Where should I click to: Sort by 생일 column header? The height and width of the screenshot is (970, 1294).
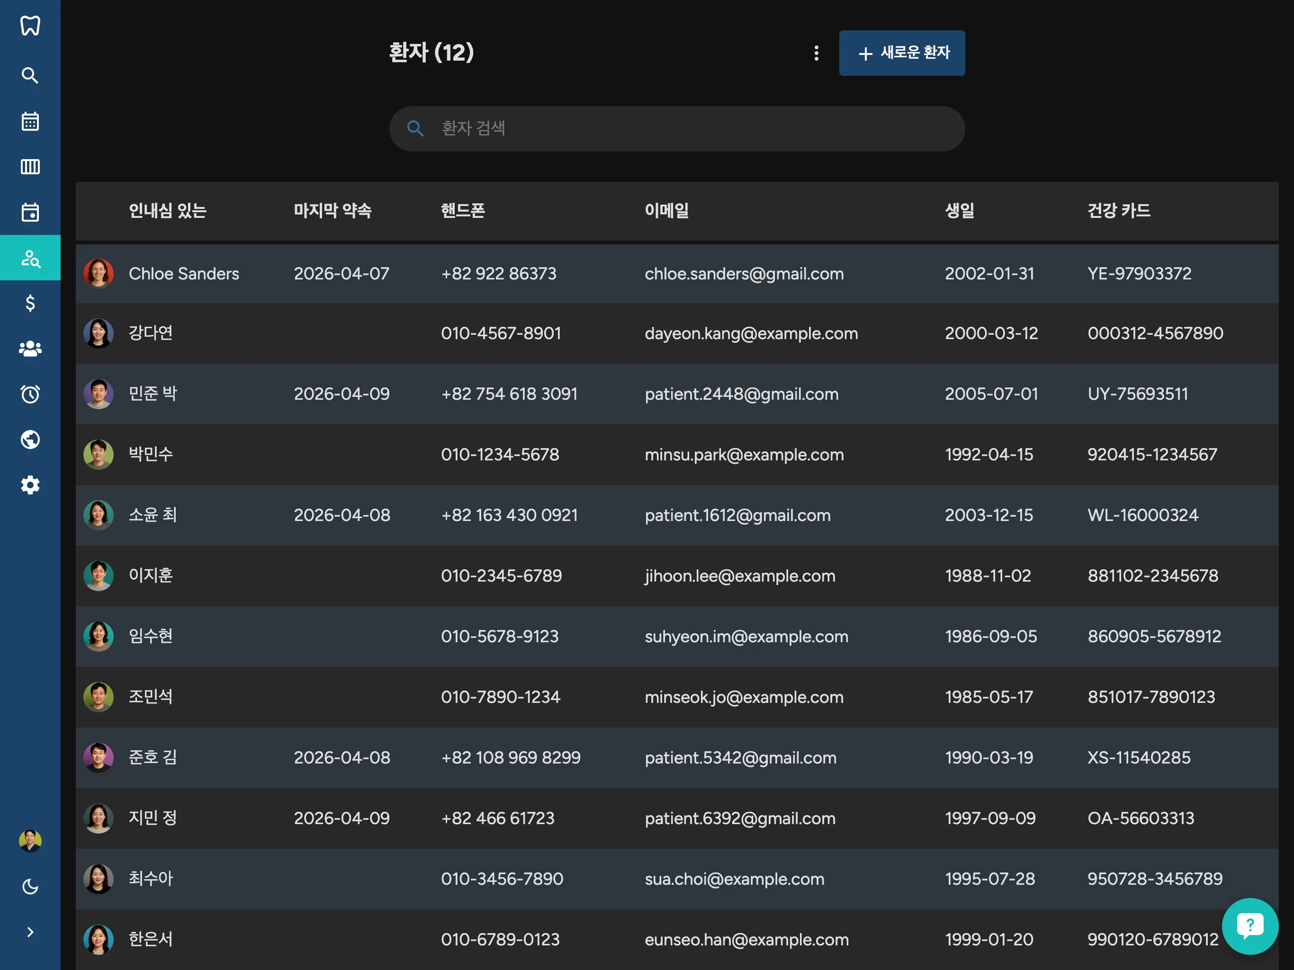pos(960,211)
